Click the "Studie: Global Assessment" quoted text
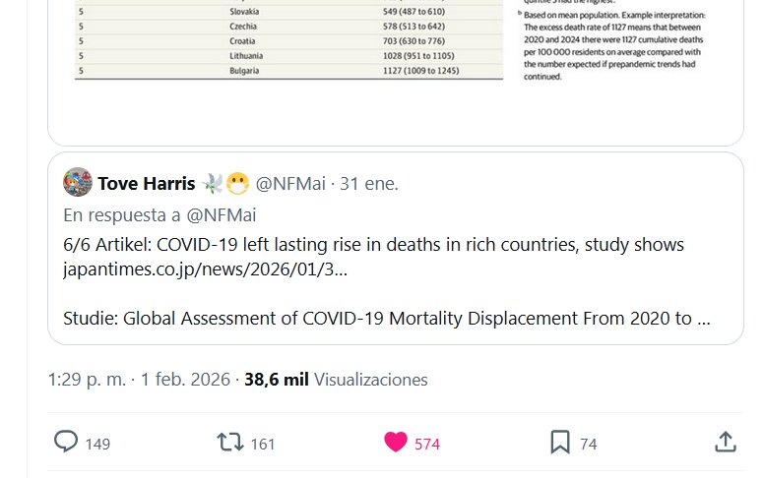 point(386,319)
